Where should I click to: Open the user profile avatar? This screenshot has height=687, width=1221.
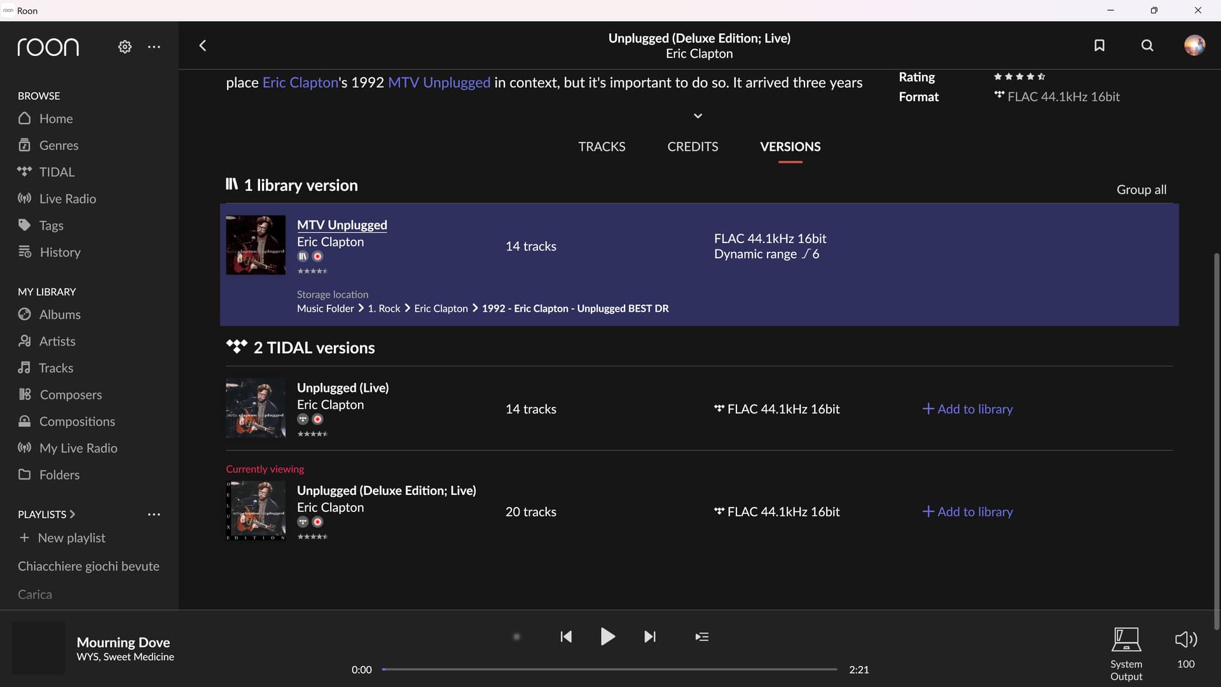click(x=1194, y=45)
